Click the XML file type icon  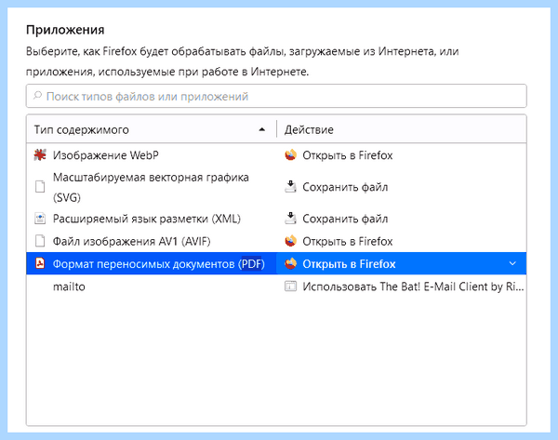[x=40, y=219]
